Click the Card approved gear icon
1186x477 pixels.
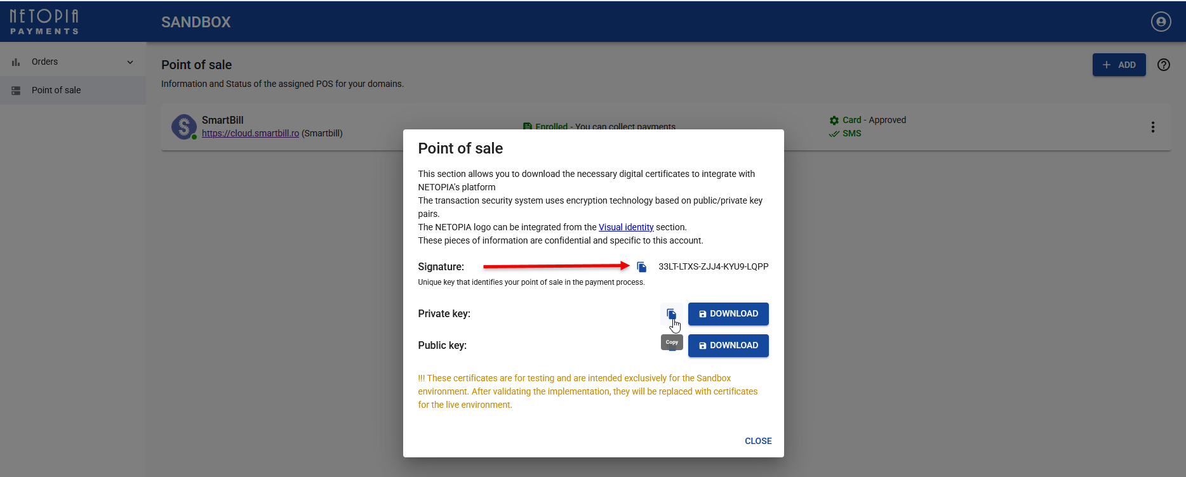pos(834,121)
